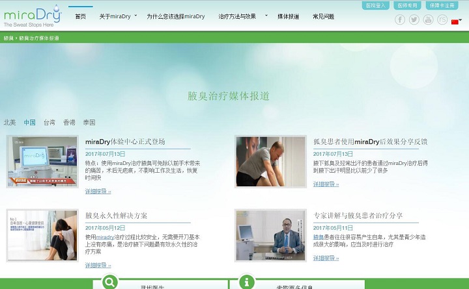Image resolution: width=469 pixels, height=289 pixels.
Task: Click the date 2017年05月11日
Action: pyautogui.click(x=333, y=228)
